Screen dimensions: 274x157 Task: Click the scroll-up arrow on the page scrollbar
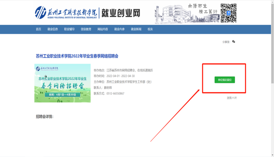(272, 2)
